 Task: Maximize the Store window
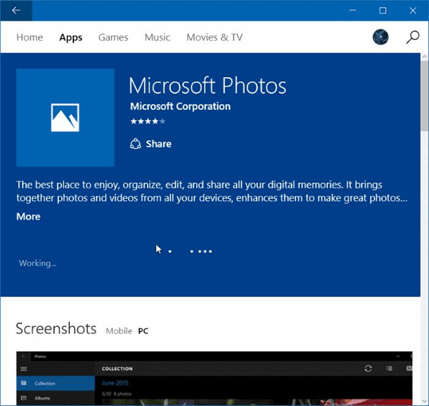[383, 10]
